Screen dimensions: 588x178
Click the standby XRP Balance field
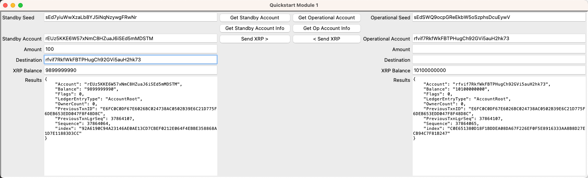pos(130,70)
